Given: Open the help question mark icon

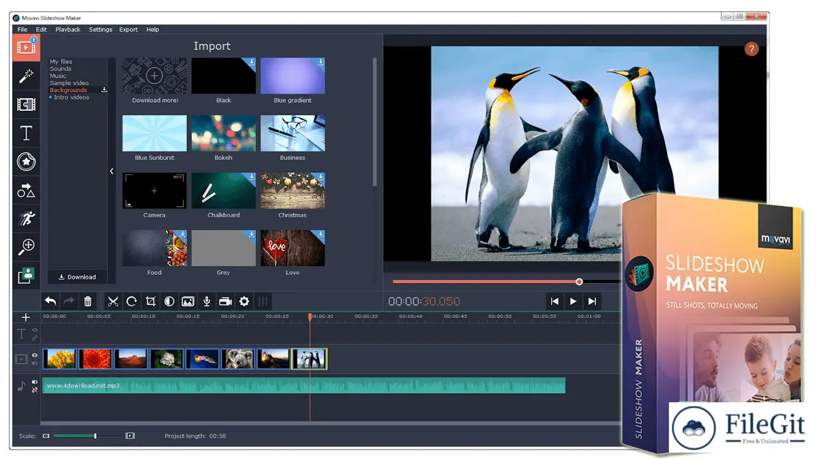Looking at the screenshot, I should tap(752, 48).
